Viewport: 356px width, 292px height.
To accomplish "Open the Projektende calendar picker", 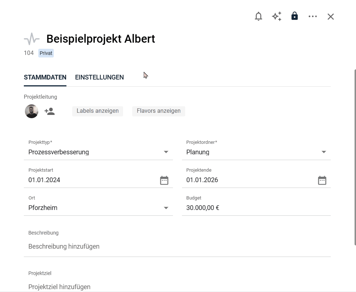I will point(322,180).
